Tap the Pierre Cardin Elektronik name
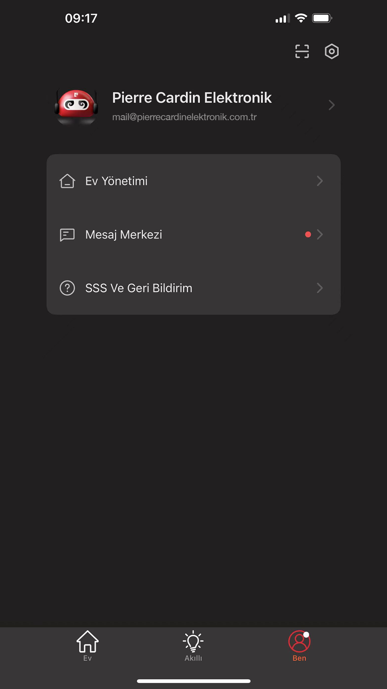The width and height of the screenshot is (387, 689). coord(192,98)
